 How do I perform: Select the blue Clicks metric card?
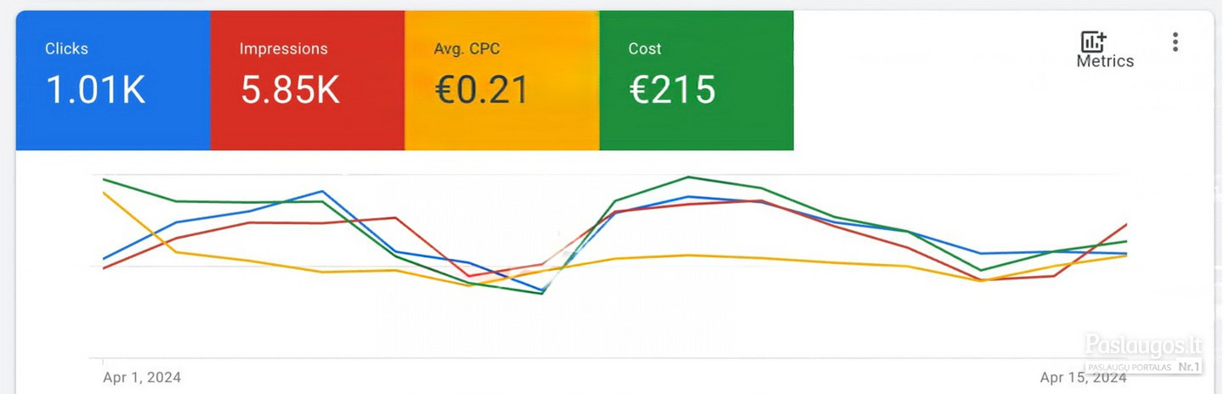113,81
